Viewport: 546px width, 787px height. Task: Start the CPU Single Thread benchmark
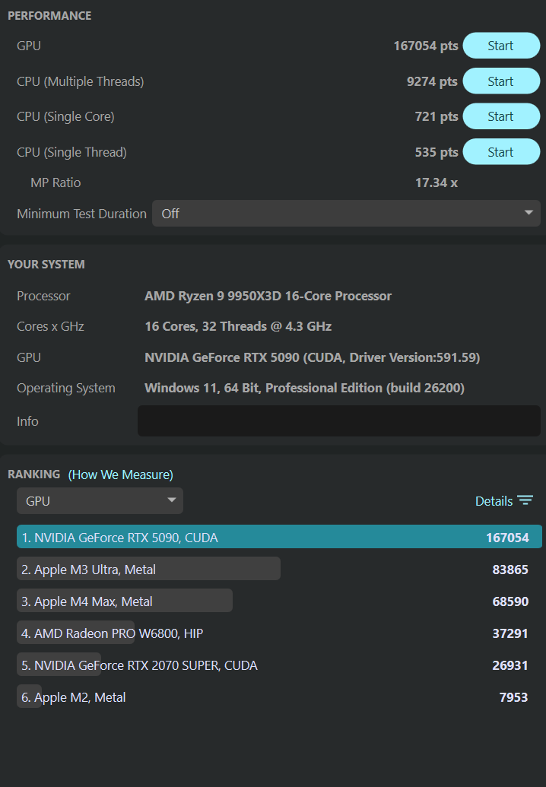[x=501, y=152]
